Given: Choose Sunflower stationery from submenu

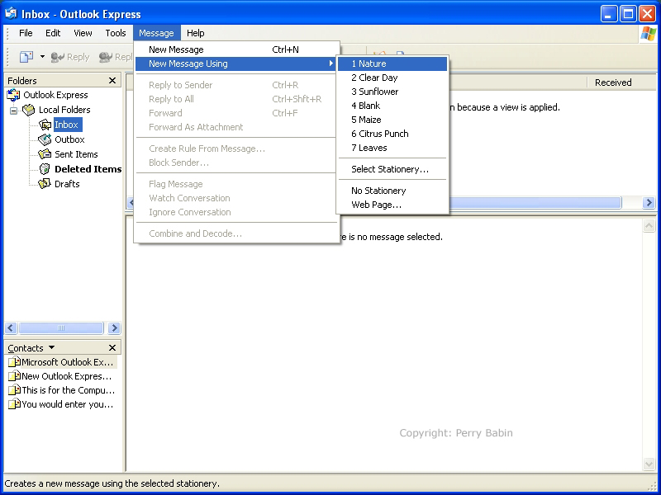Looking at the screenshot, I should (x=374, y=92).
